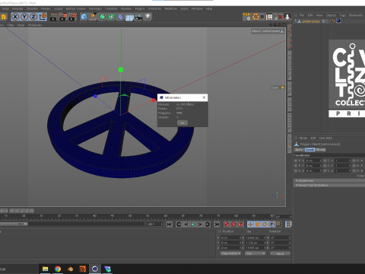The image size is (365, 274).
Task: Click the orange filmstrip timeline icon
Action: pyautogui.click(x=288, y=225)
